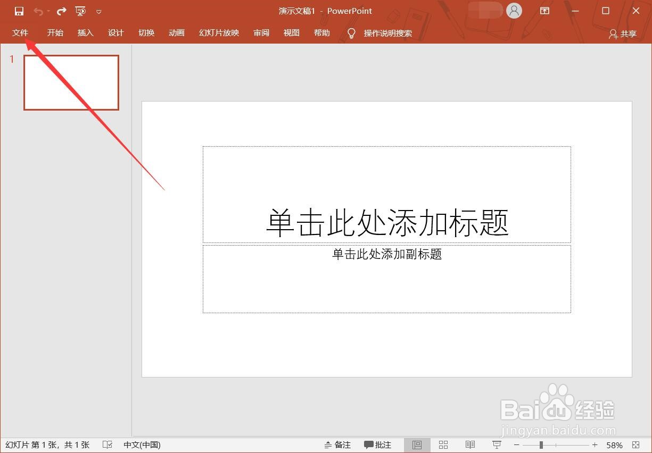Click the 单击此处添加副标题 subtitle placeholder
This screenshot has height=453, width=652.
(x=387, y=279)
